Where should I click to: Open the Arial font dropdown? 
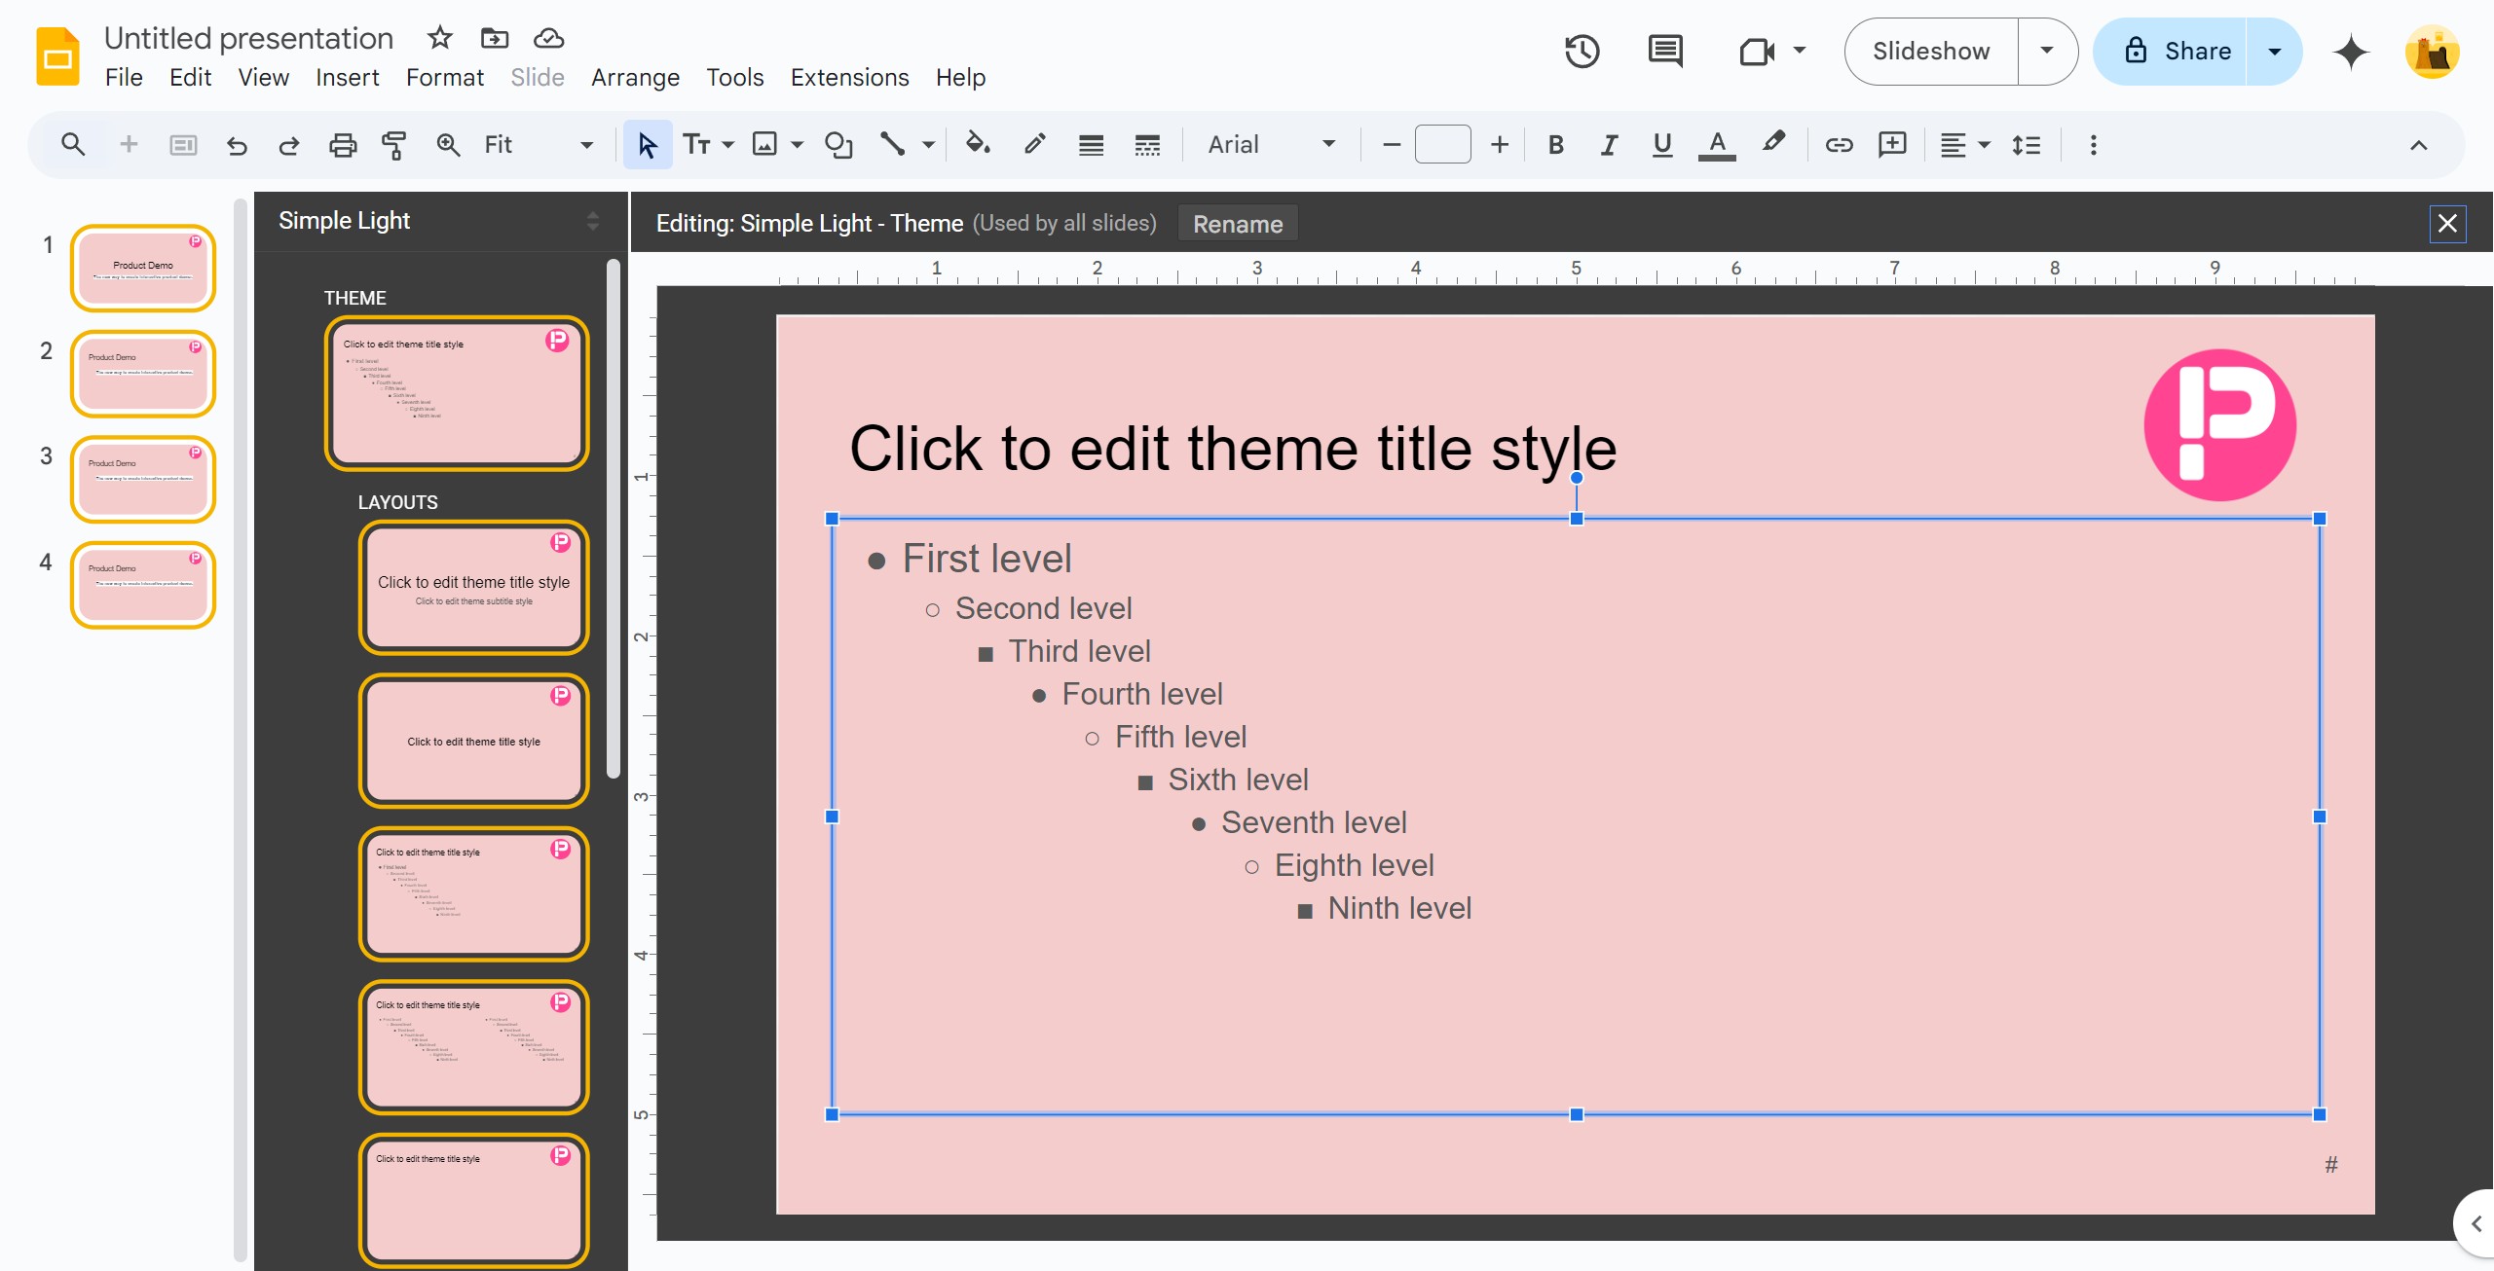1271,145
